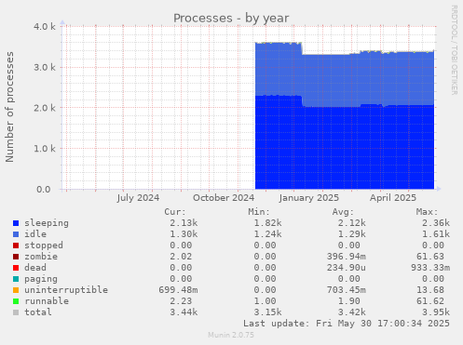Click the 'Processes - by year' title
This screenshot has width=463, height=345.
pyautogui.click(x=231, y=19)
